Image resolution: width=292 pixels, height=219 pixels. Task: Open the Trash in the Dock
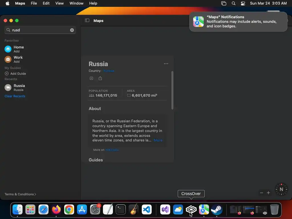coord(274,210)
